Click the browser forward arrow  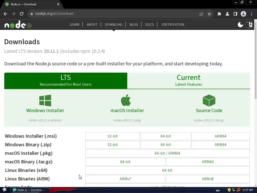pyautogui.click(x=14, y=14)
